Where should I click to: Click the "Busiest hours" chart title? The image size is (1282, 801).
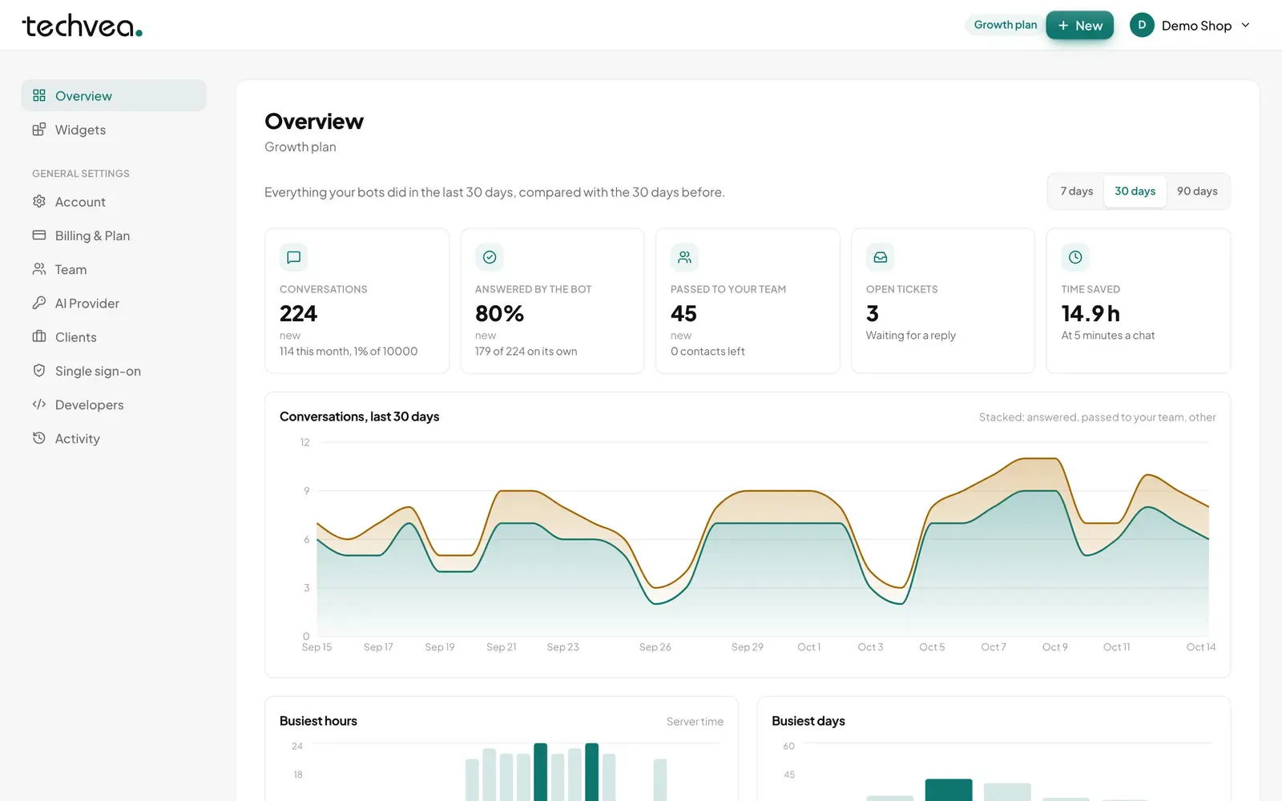pos(318,721)
